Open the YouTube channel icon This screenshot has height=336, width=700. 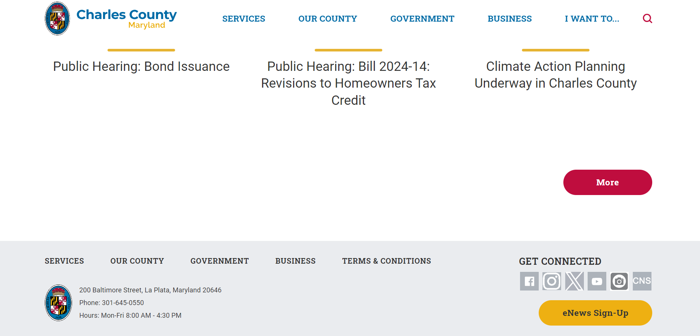597,281
